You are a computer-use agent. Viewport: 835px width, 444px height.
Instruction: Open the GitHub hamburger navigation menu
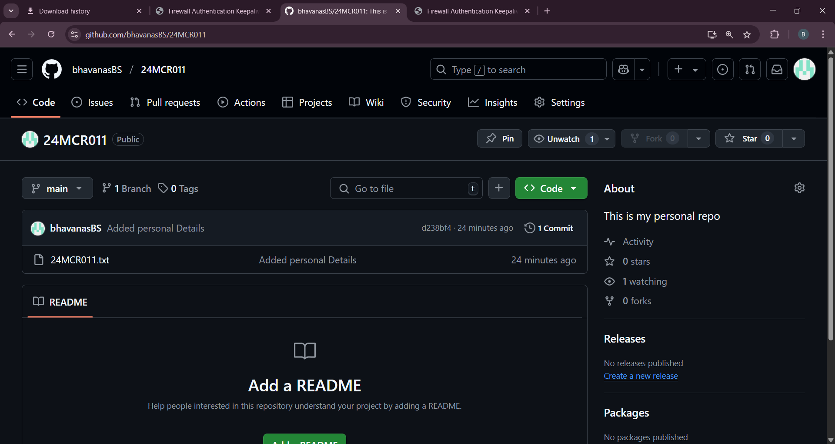[22, 69]
